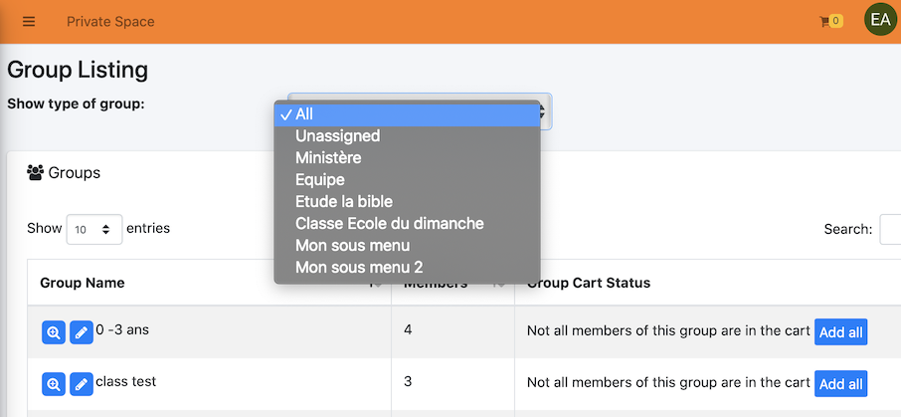
Task: Focus the Search input field
Action: 890,229
